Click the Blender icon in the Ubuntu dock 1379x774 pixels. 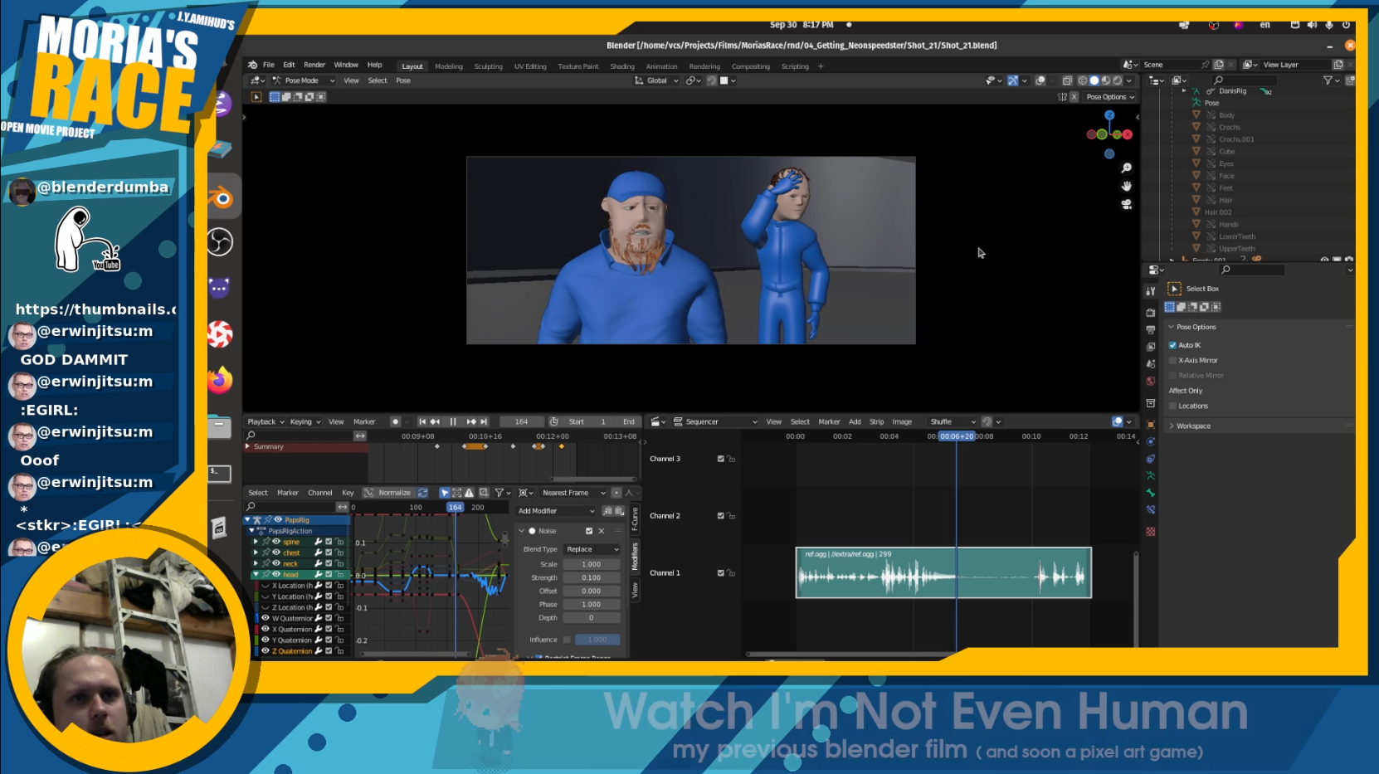221,197
